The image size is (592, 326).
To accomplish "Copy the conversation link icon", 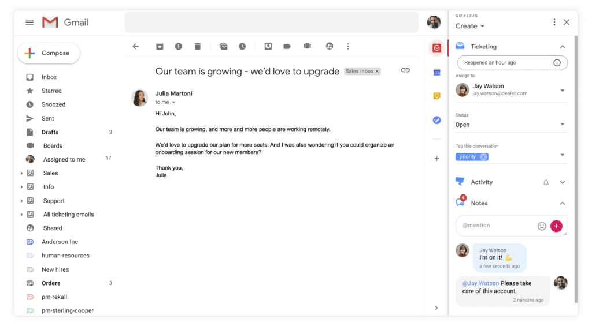I will (405, 70).
